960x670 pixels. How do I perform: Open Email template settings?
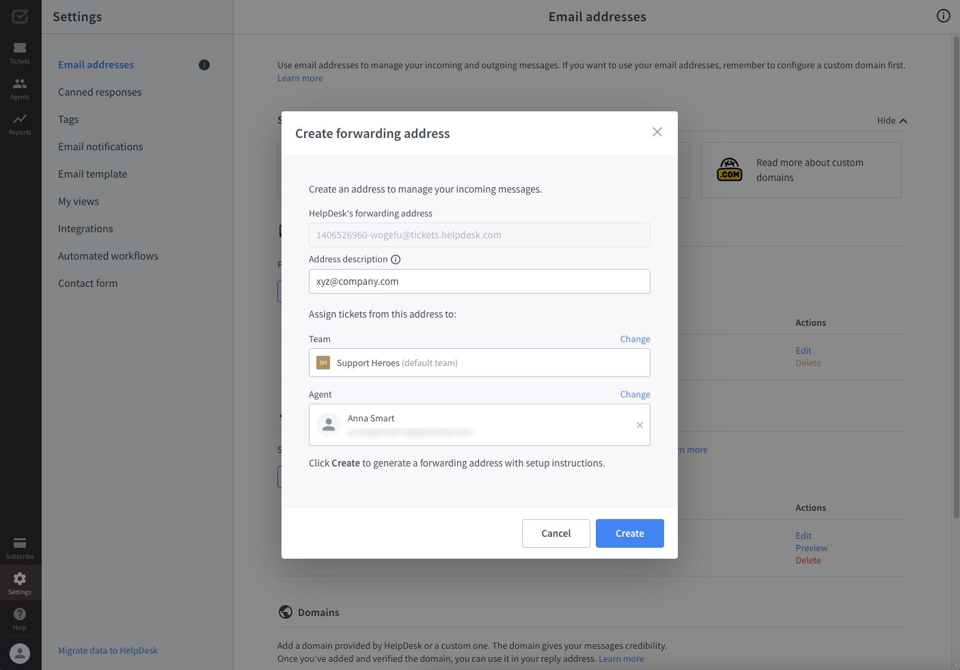(92, 174)
